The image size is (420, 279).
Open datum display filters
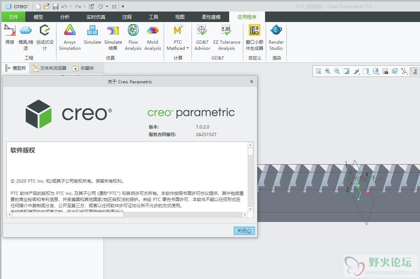(404, 71)
